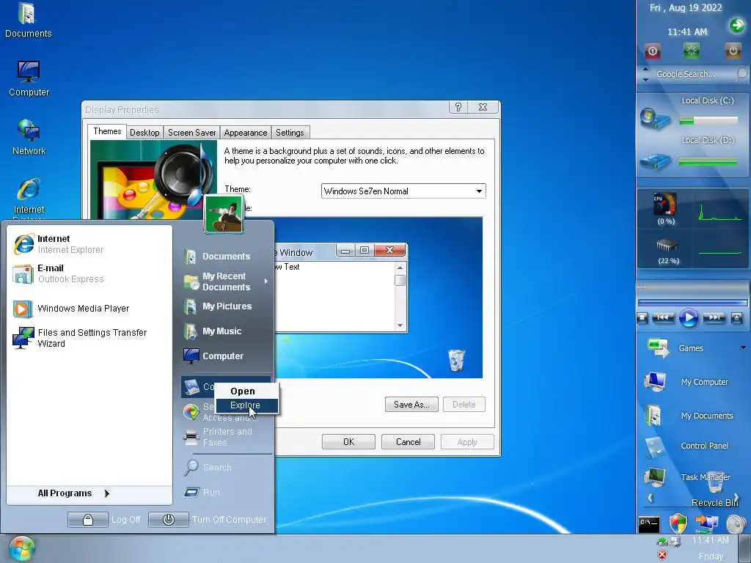This screenshot has height=563, width=751.
Task: Choose Explore from context menu
Action: coord(246,405)
